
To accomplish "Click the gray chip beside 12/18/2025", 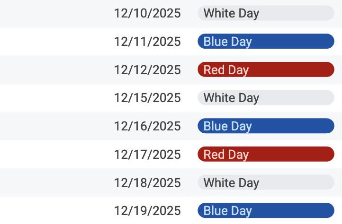I will [266, 182].
